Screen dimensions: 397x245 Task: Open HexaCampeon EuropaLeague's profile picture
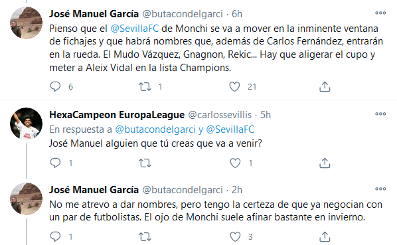tap(27, 123)
